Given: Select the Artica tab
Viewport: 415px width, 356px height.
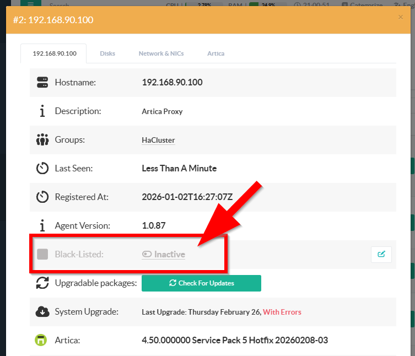Looking at the screenshot, I should pyautogui.click(x=215, y=53).
